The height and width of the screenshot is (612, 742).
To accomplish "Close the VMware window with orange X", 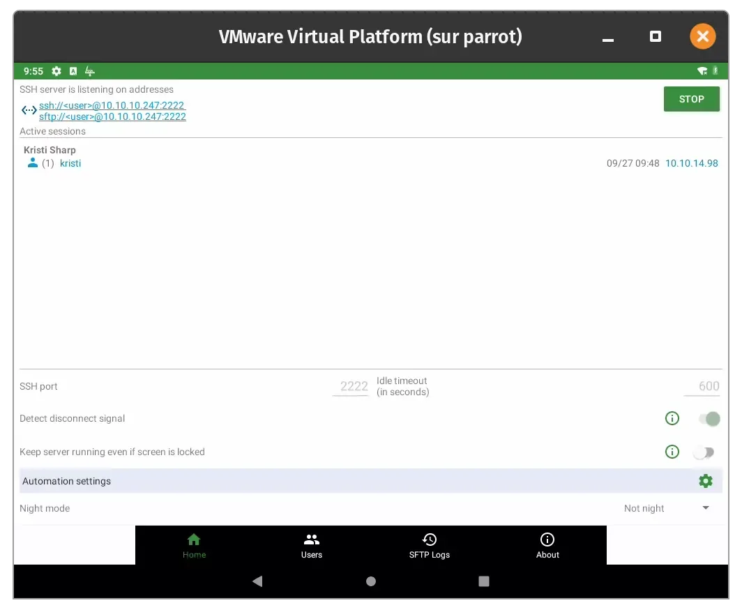I will point(703,36).
